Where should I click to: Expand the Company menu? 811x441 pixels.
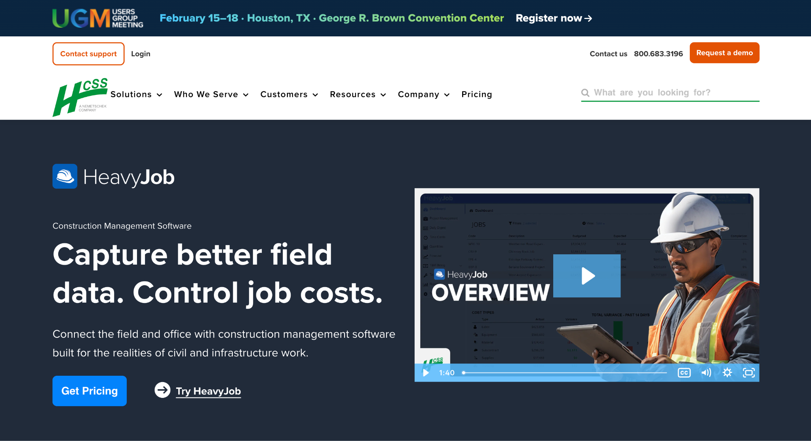click(423, 95)
